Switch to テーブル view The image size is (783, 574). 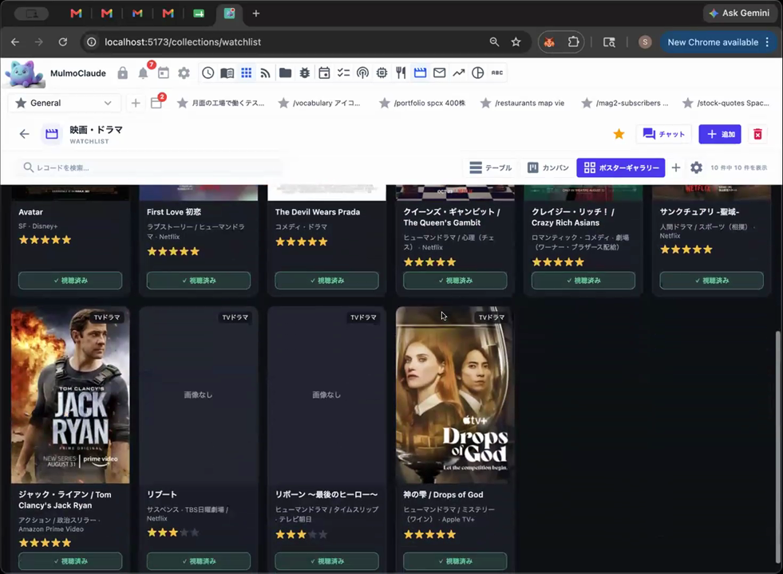[490, 167]
